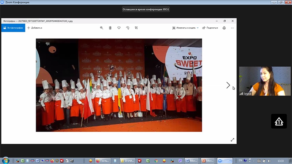Click 'Добавить к' to add to album
This screenshot has width=292, height=164.
click(x=35, y=28)
